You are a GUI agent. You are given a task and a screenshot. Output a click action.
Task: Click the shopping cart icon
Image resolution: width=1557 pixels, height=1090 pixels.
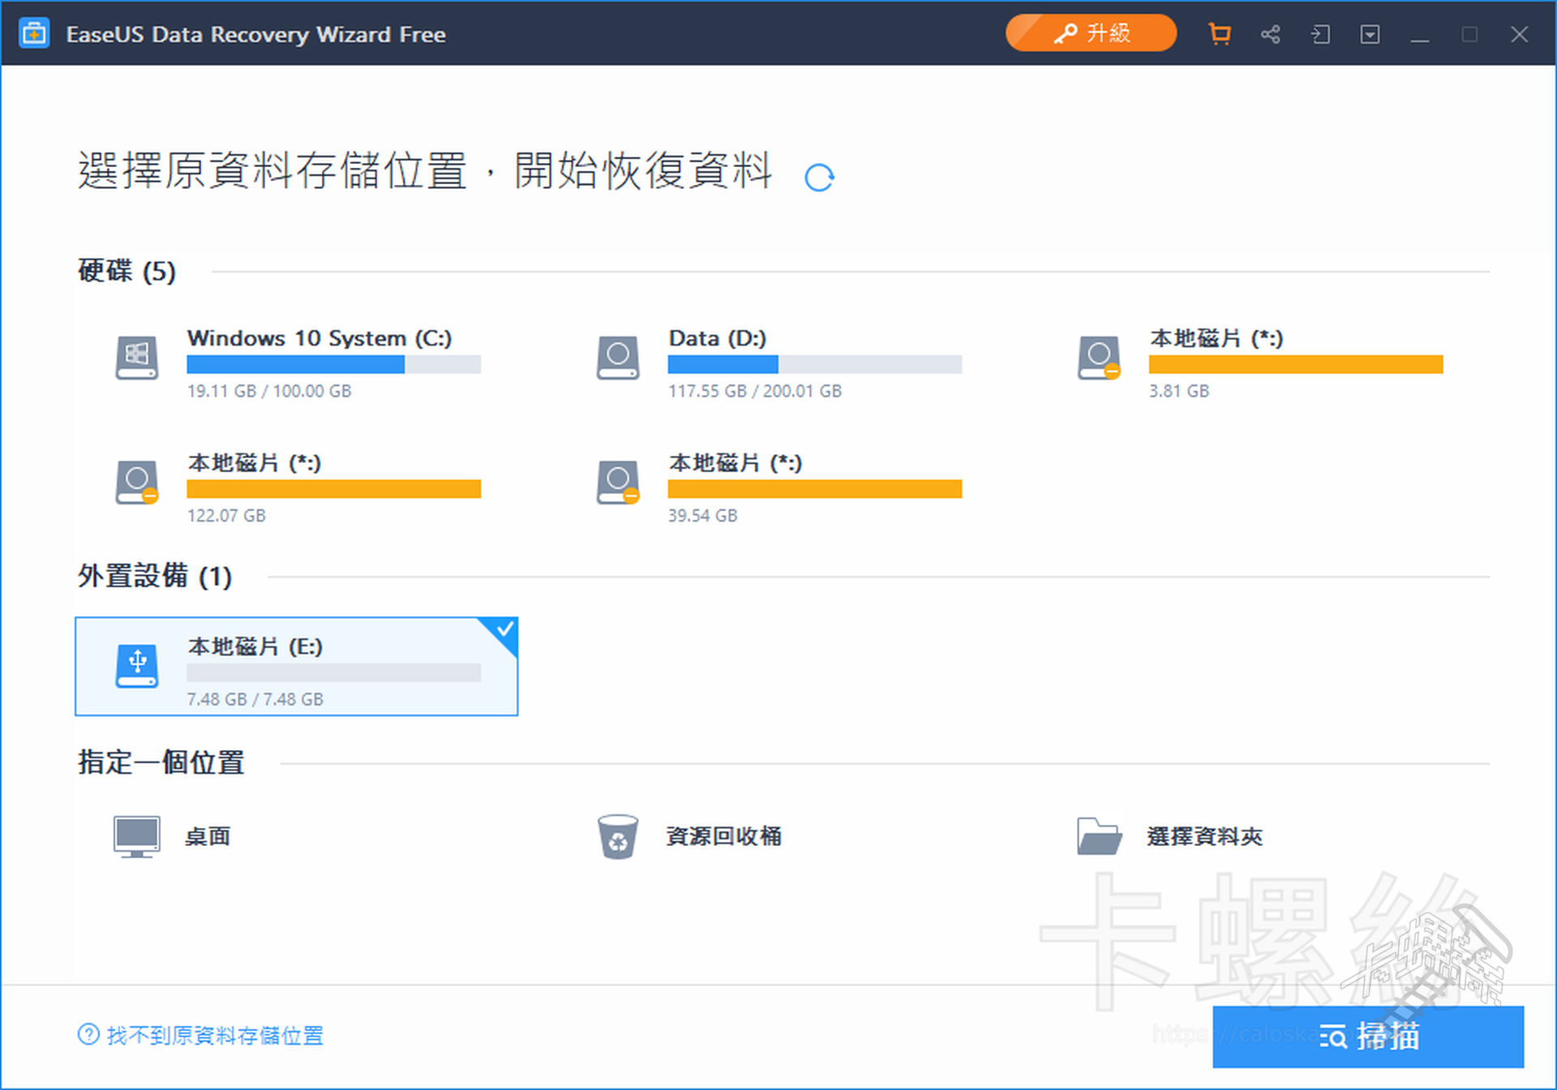pos(1219,34)
